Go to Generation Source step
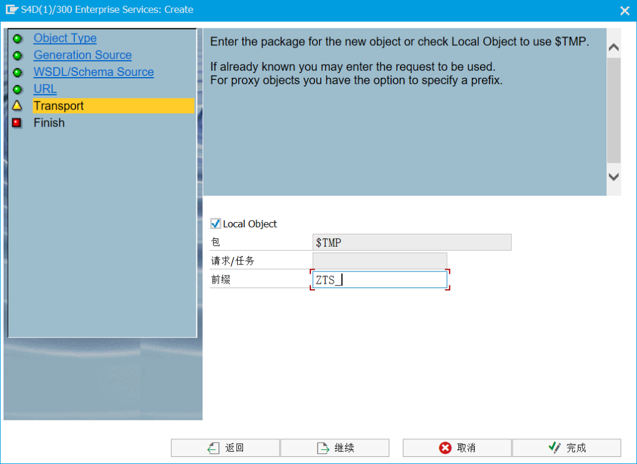The image size is (637, 464). coord(83,55)
